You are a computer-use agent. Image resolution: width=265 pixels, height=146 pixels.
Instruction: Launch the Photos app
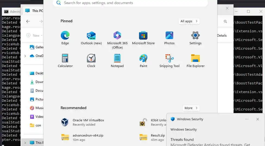(169, 38)
